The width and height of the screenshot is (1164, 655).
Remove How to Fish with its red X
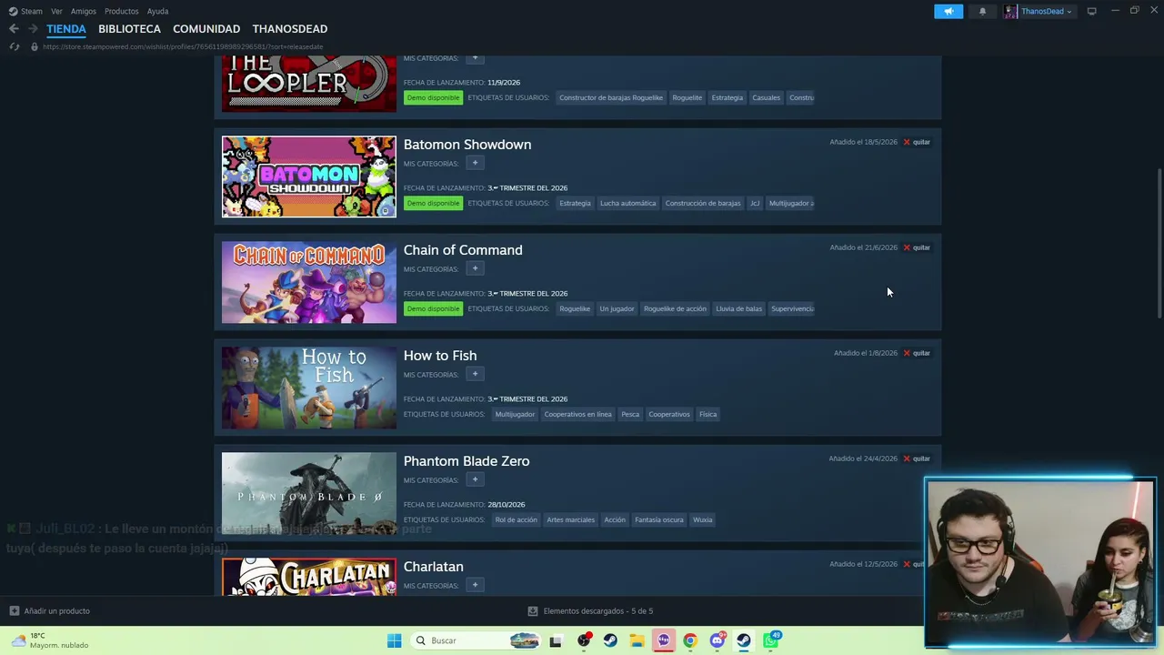[x=907, y=353]
